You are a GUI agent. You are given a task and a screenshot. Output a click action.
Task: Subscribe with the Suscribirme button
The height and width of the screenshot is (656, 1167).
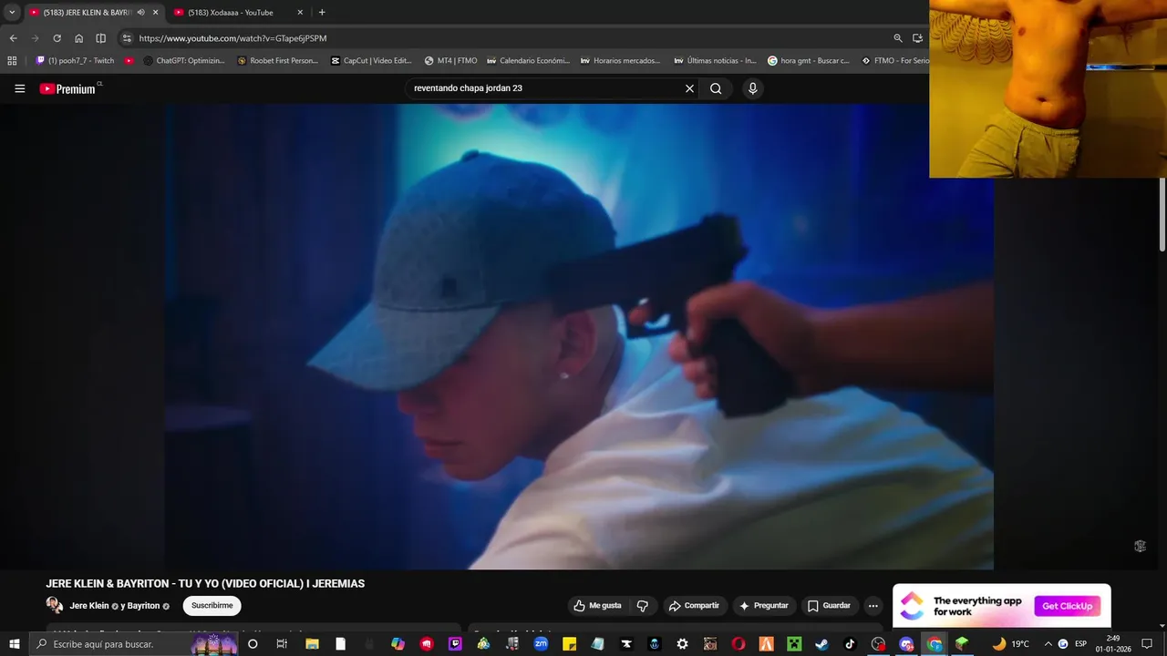(x=212, y=606)
